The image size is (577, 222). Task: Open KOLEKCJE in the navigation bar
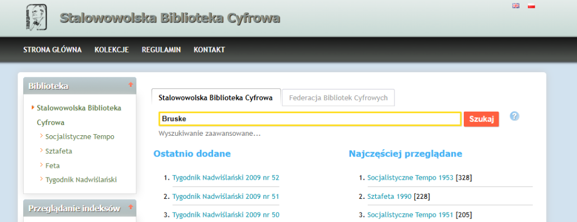pyautogui.click(x=112, y=50)
